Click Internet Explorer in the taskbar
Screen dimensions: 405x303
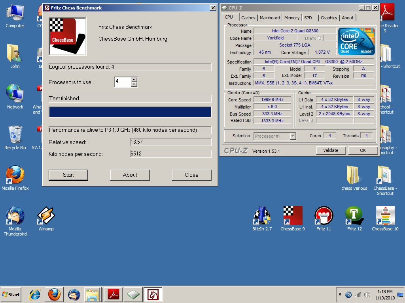(35, 294)
